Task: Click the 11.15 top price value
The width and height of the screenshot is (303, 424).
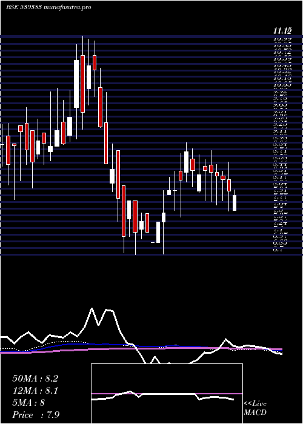Action: (x=282, y=31)
